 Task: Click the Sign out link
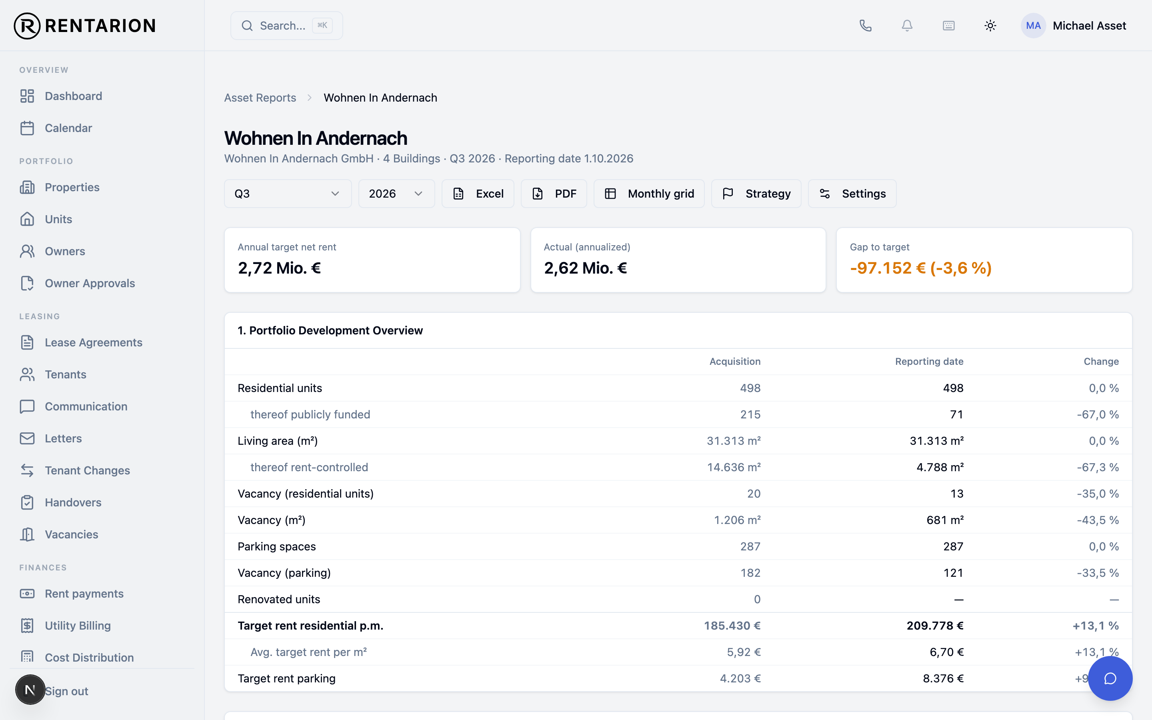[x=67, y=691]
